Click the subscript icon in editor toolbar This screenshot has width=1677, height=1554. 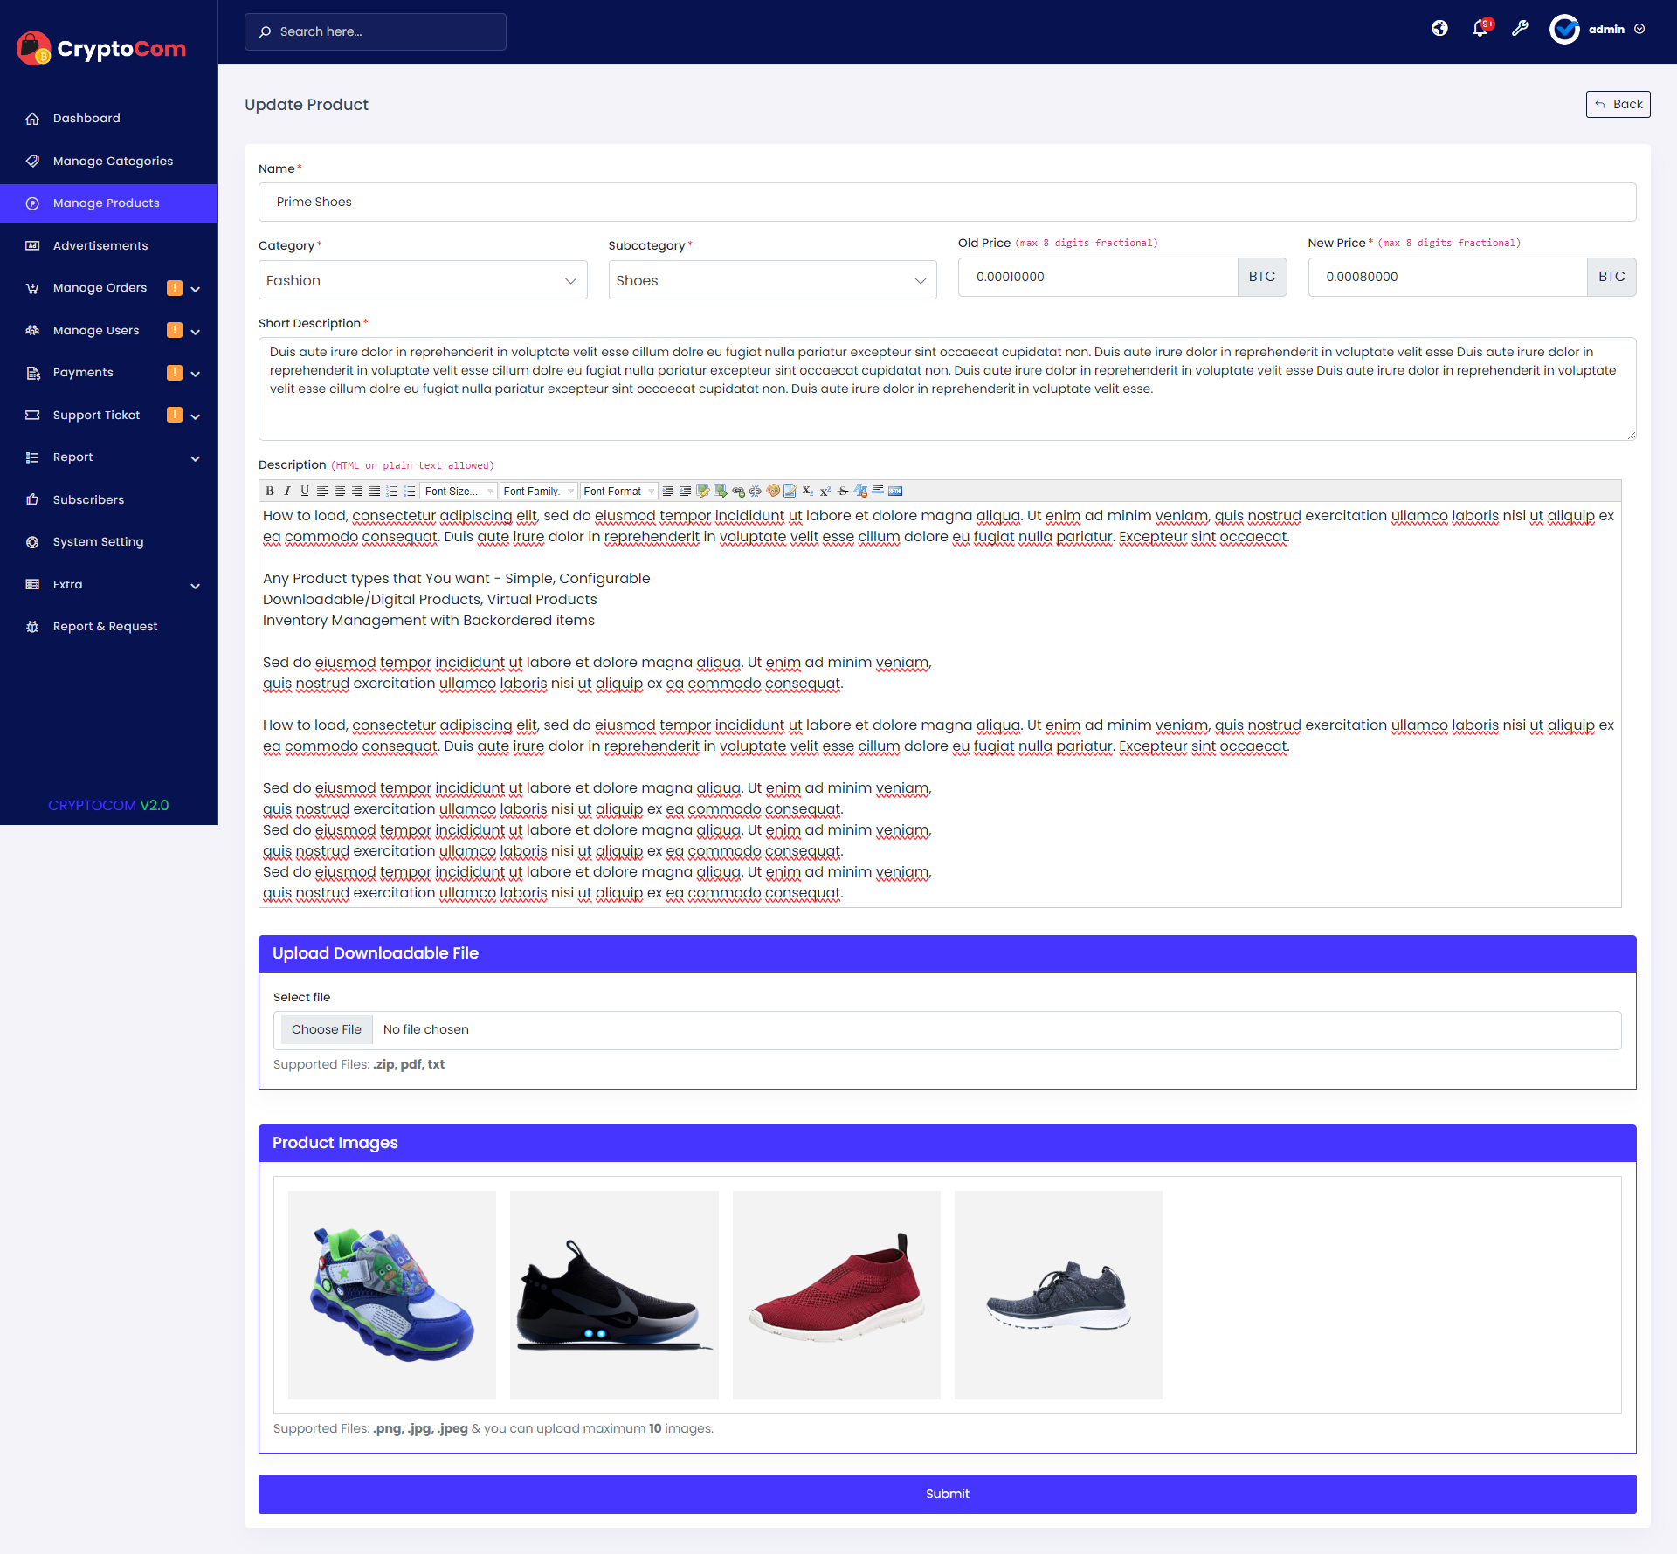808,491
